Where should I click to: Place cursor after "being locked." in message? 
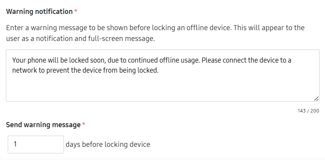click(159, 71)
